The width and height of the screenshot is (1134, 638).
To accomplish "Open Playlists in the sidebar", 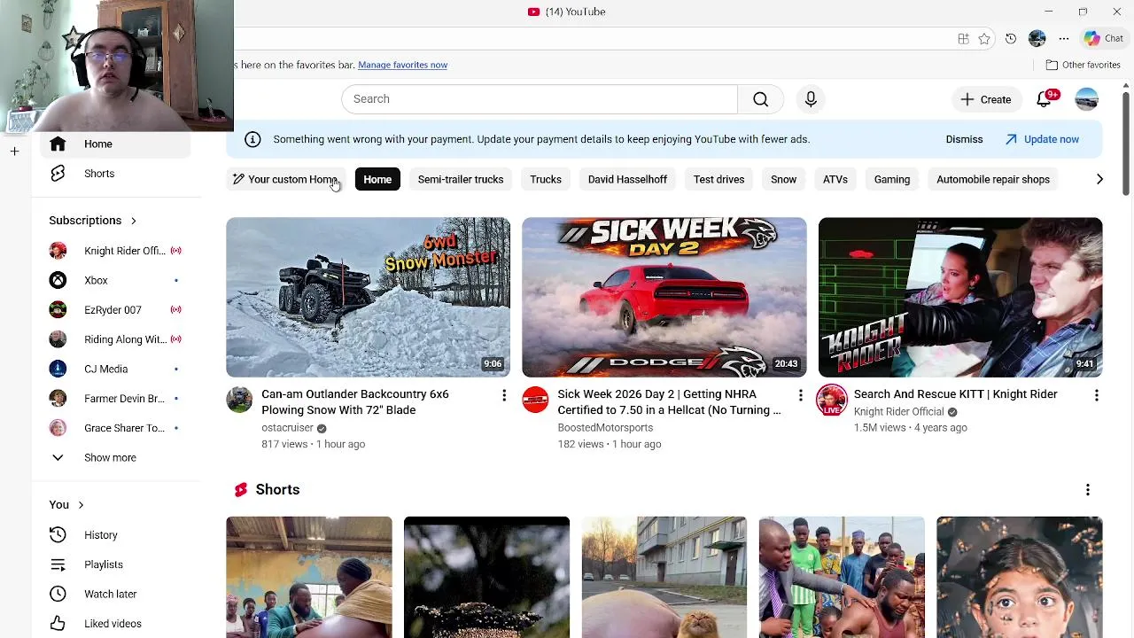I will tap(115, 564).
